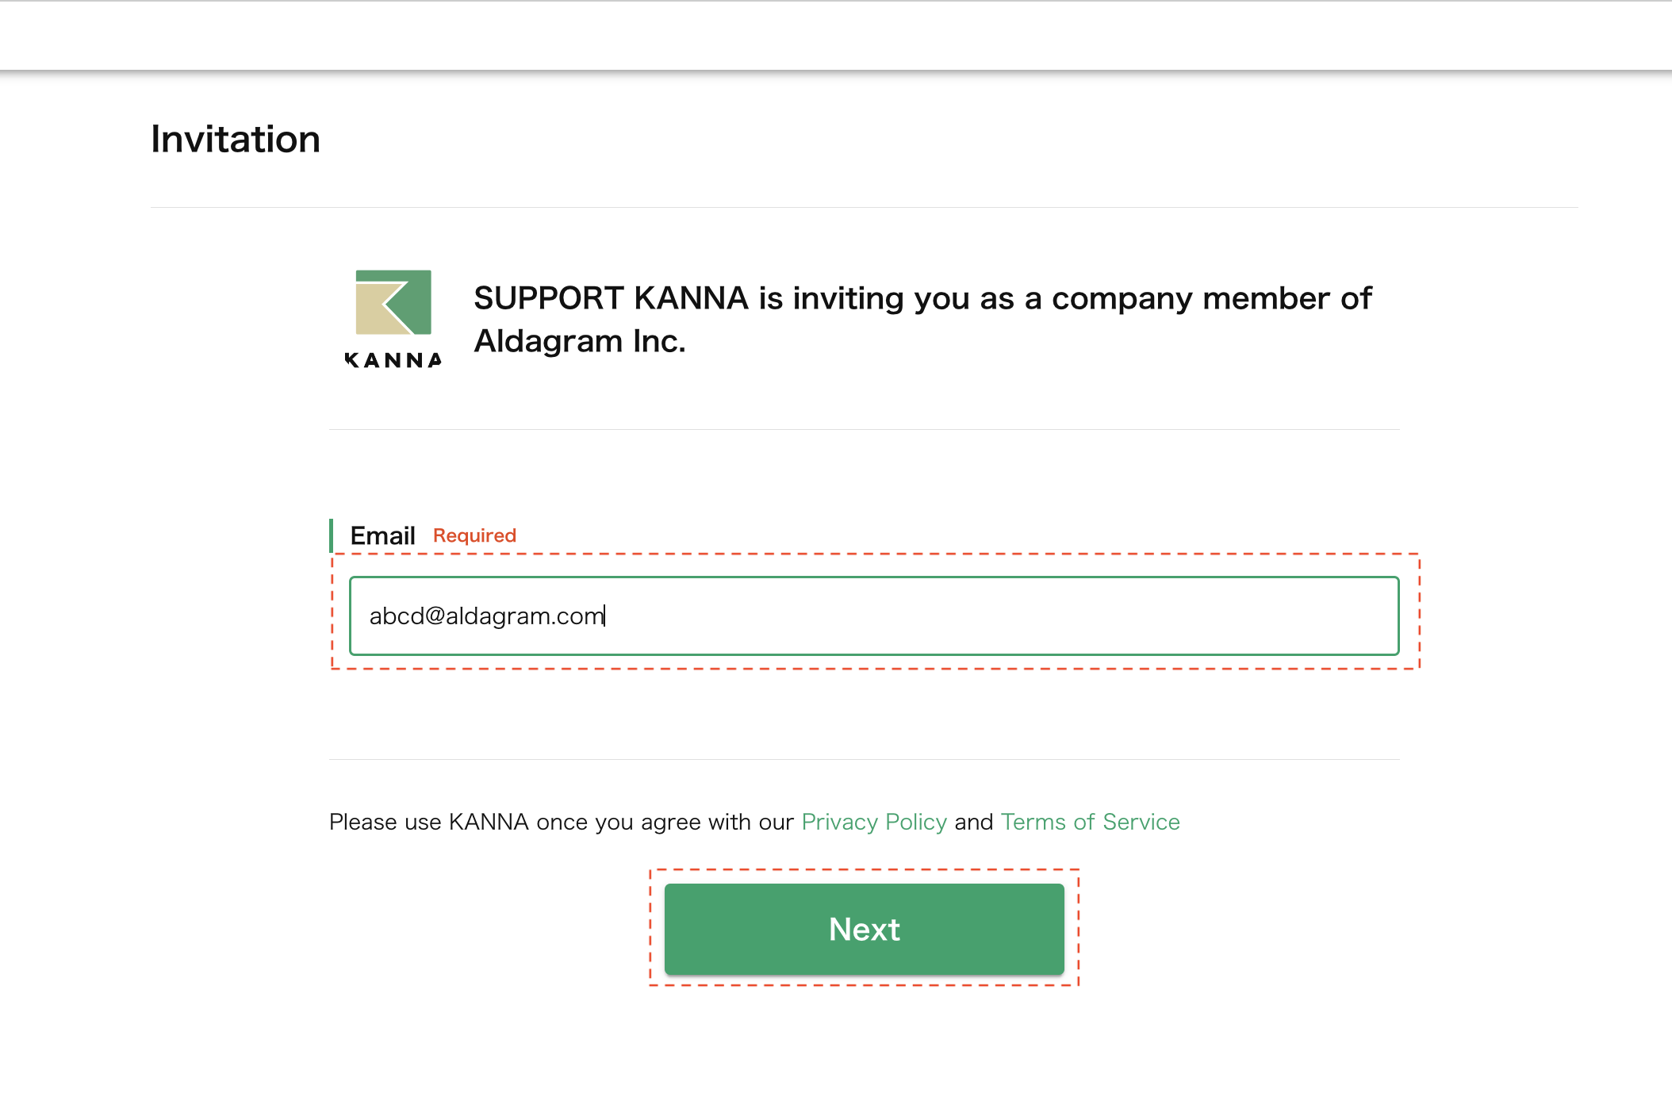This screenshot has height=1120, width=1672.
Task: Click the "Aldagram Inc." company name text
Action: coord(580,341)
